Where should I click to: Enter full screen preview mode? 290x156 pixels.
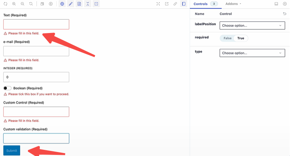pos(158,4)
